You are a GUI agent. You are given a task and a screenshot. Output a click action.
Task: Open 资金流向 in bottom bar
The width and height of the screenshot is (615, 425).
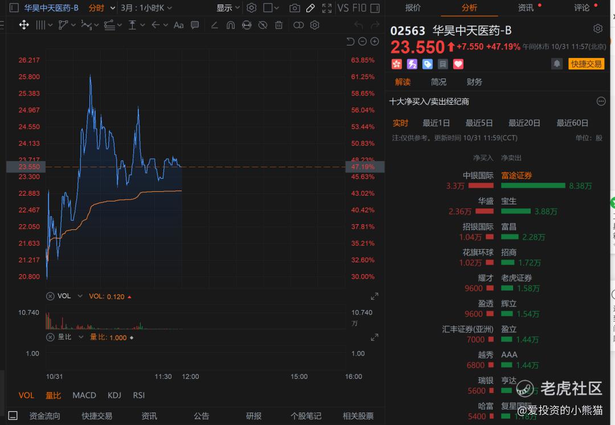tap(45, 415)
